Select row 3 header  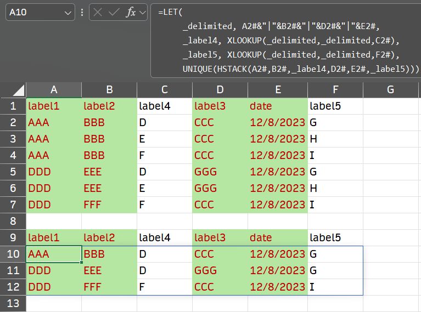(x=13, y=139)
